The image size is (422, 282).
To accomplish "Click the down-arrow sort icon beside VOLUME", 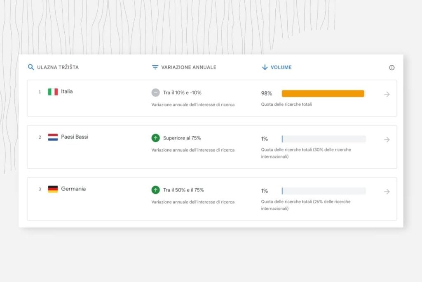I will (x=265, y=67).
